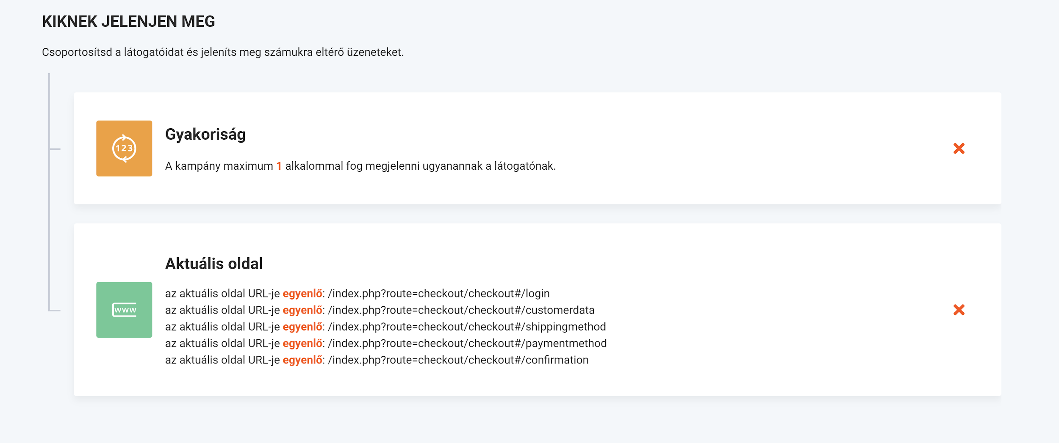1059x443 pixels.
Task: Click the green www Aktuális oldal icon
Action: coord(124,310)
